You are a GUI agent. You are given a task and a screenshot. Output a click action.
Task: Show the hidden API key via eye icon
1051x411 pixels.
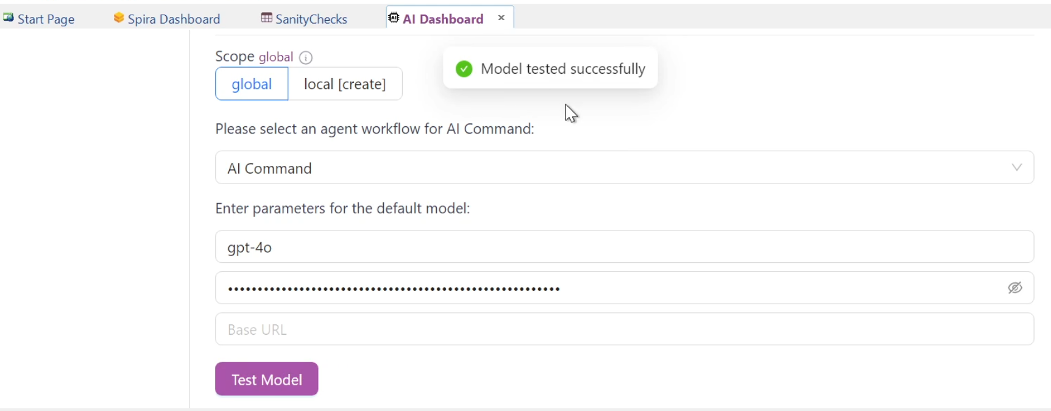1014,288
